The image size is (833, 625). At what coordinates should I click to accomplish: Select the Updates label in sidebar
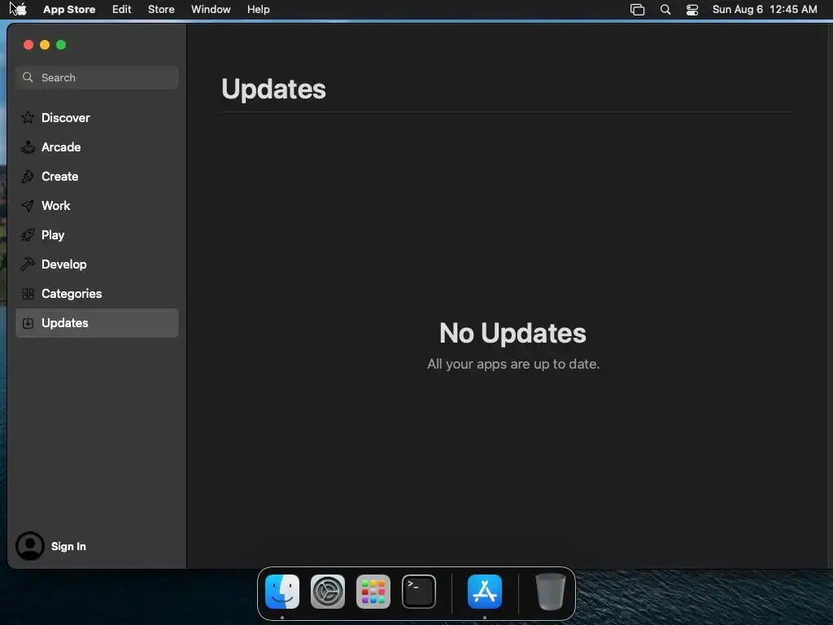65,322
